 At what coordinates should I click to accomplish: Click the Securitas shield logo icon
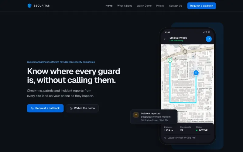(29, 6)
